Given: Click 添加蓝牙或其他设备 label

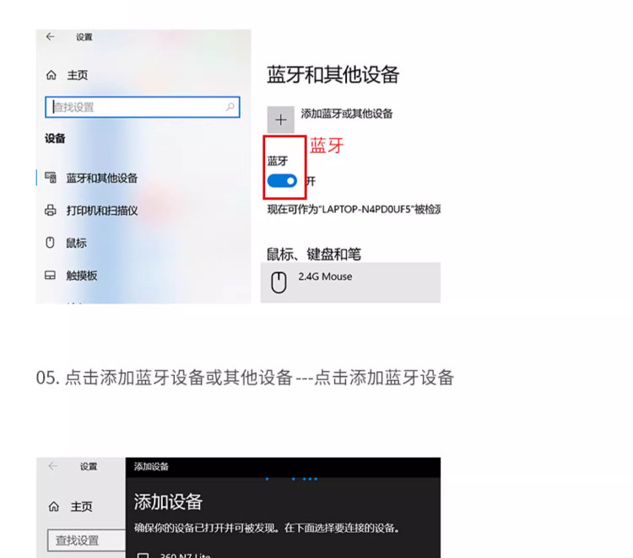Looking at the screenshot, I should pyautogui.click(x=346, y=114).
